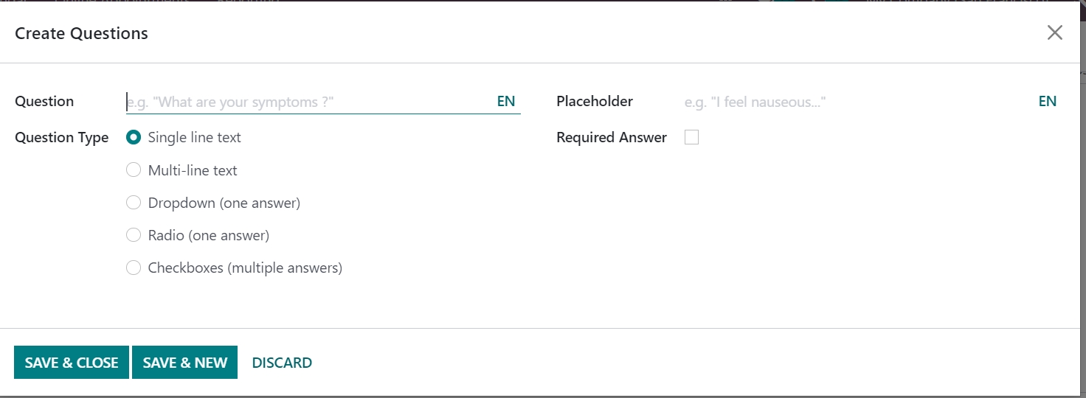Click the Required Answer label text
Viewport: 1086px width, 398px height.
pos(612,138)
